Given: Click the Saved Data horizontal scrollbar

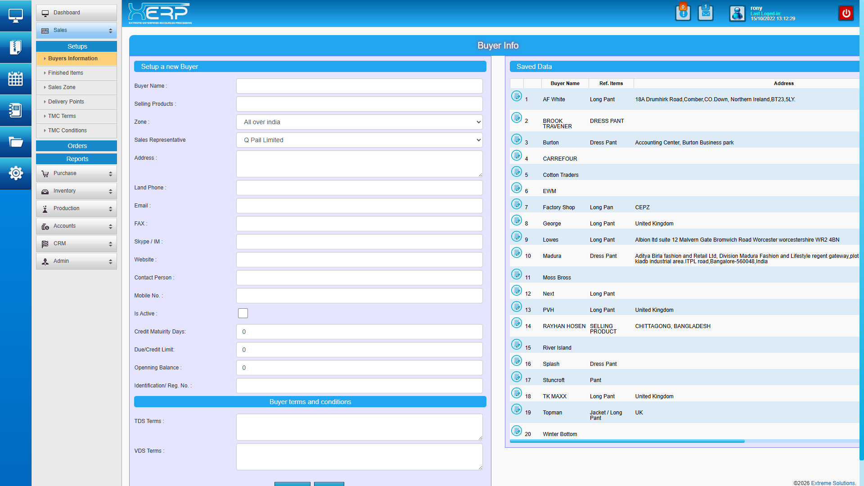Looking at the screenshot, I should coord(627,441).
